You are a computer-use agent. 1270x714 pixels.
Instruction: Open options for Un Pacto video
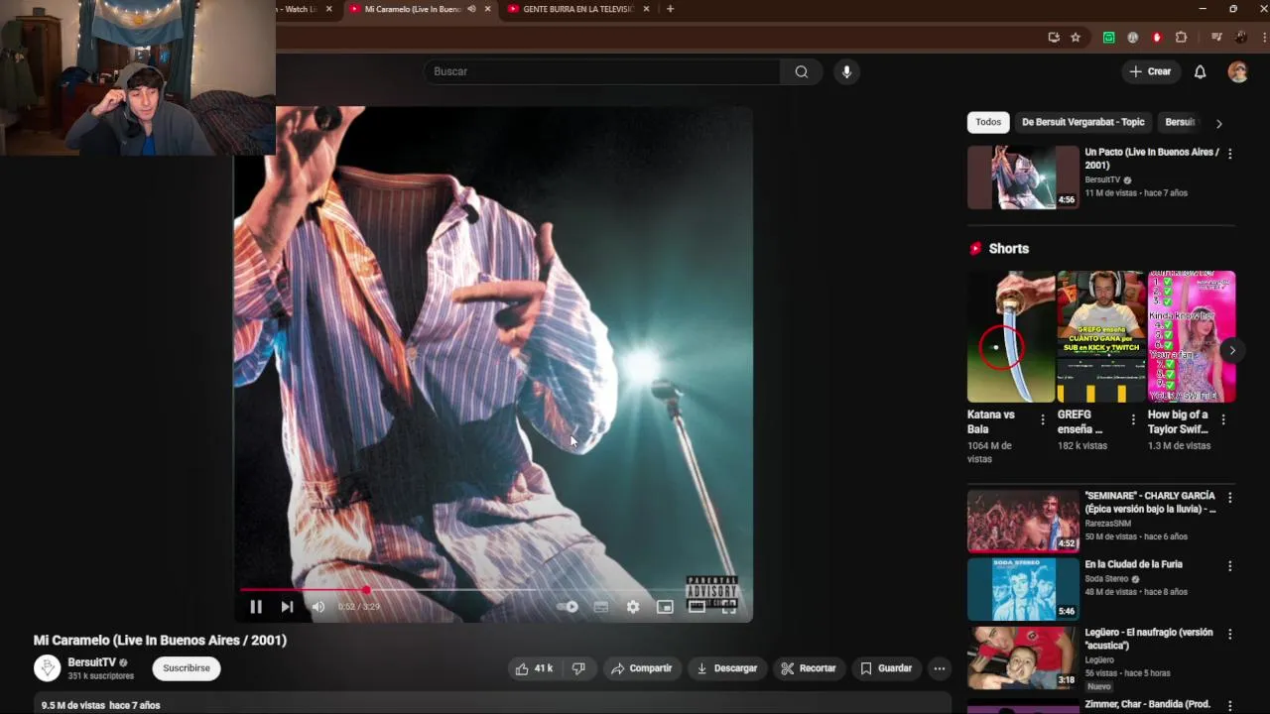[1229, 154]
